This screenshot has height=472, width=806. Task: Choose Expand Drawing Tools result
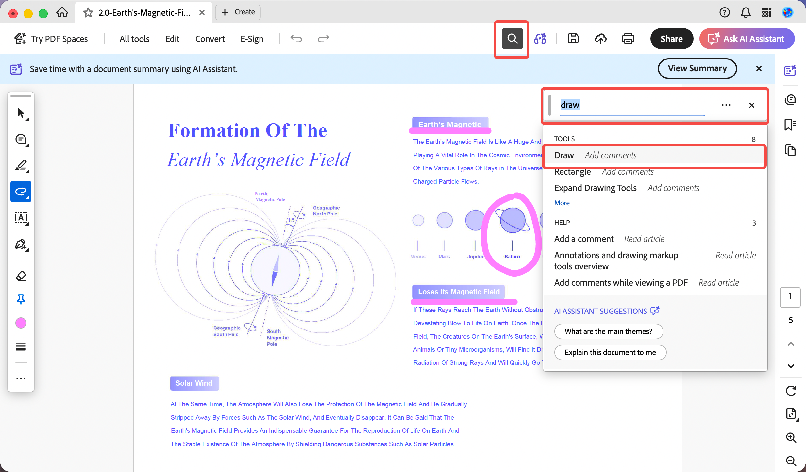pos(655,188)
